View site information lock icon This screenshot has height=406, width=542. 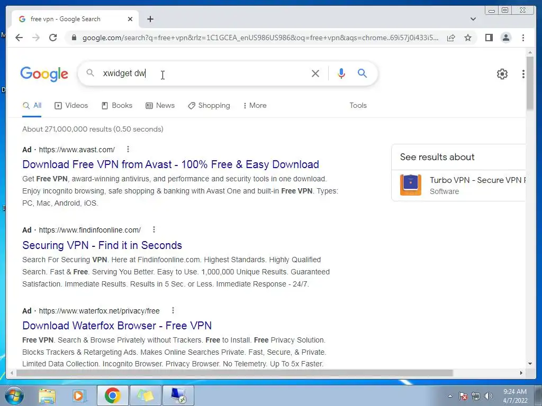(x=74, y=38)
